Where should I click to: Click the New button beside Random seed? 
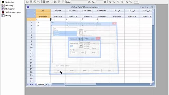coord(82,53)
